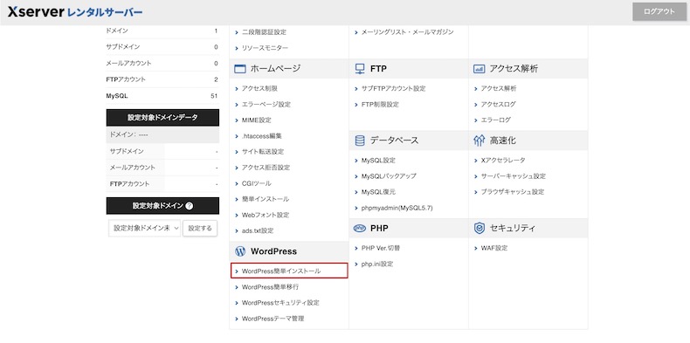Open .htaccess編集 link
This screenshot has width=690, height=343.
[x=261, y=136]
